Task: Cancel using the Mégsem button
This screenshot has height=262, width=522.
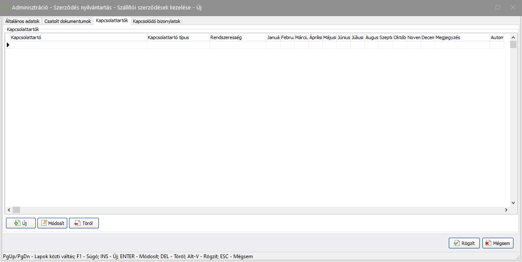Action: pos(498,243)
